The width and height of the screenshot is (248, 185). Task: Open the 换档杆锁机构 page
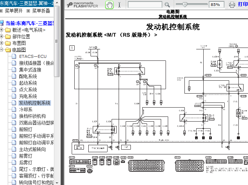pos(32,116)
